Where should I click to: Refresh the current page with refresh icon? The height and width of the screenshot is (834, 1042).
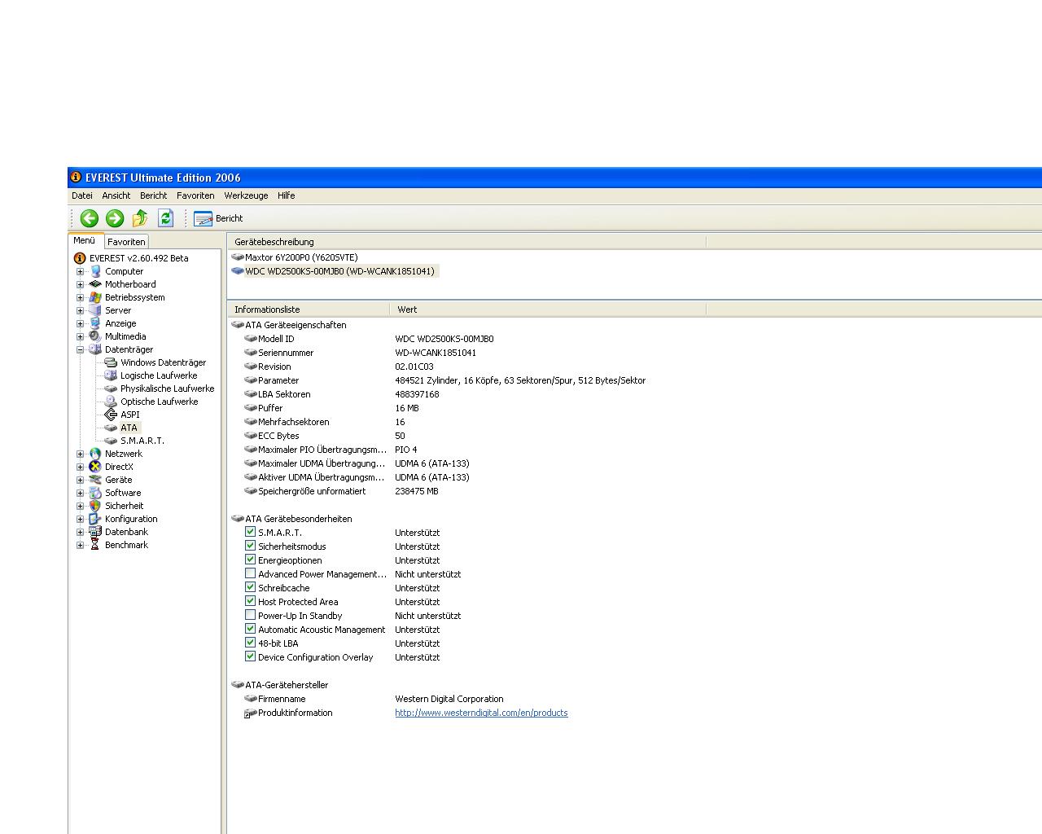(165, 217)
